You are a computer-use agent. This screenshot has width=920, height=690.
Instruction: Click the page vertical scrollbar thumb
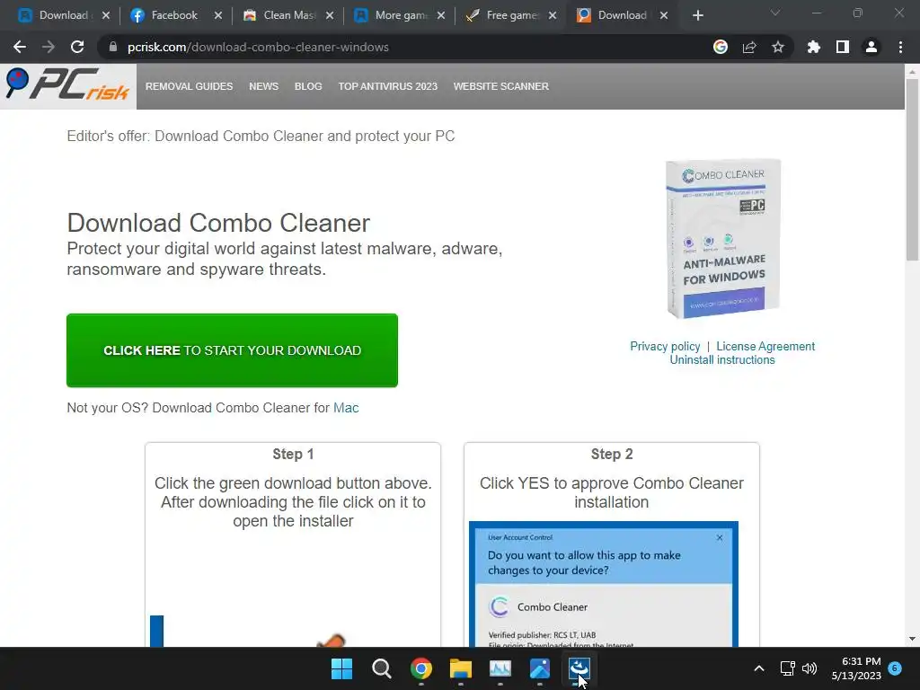[x=912, y=169]
